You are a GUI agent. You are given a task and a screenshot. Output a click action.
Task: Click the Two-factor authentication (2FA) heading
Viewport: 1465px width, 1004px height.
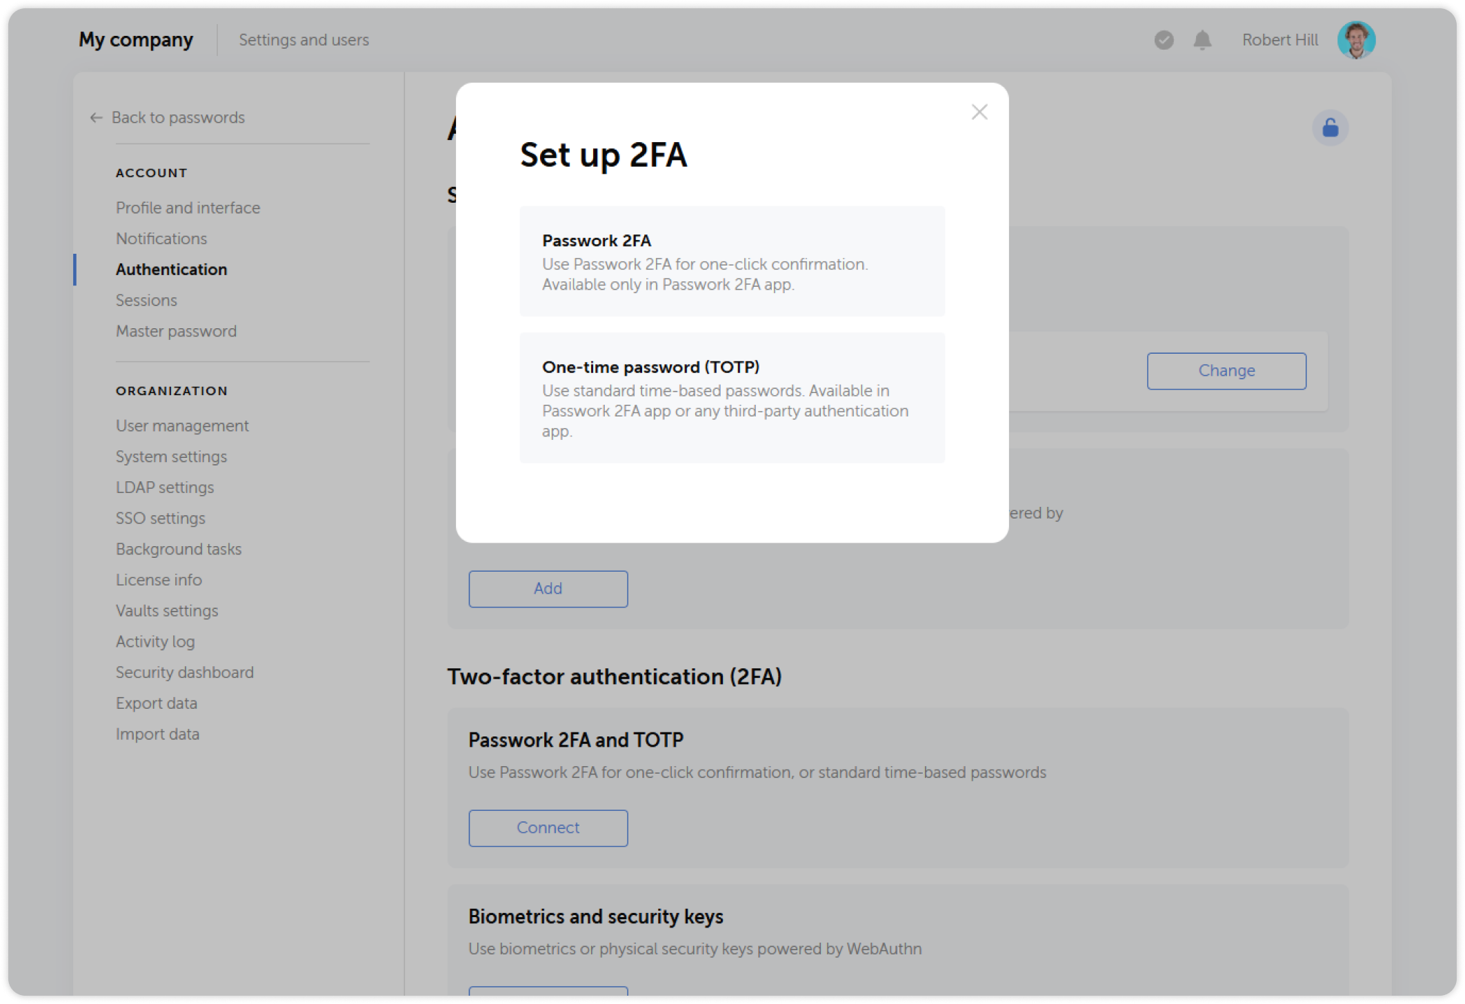[614, 676]
